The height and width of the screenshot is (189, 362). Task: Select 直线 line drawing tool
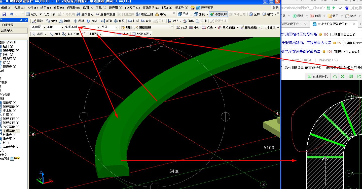pyautogui.click(x=55, y=34)
